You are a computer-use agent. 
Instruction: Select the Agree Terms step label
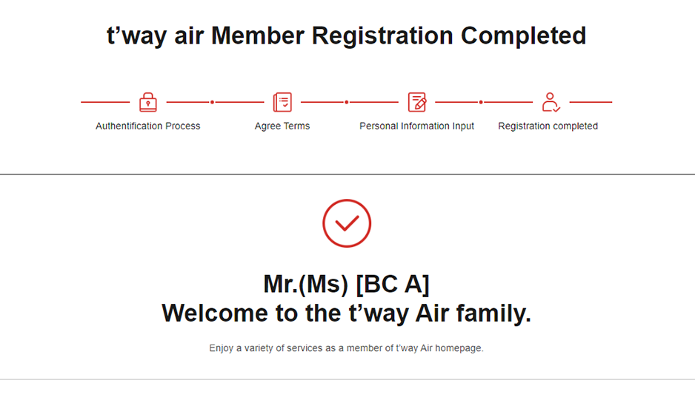point(282,126)
